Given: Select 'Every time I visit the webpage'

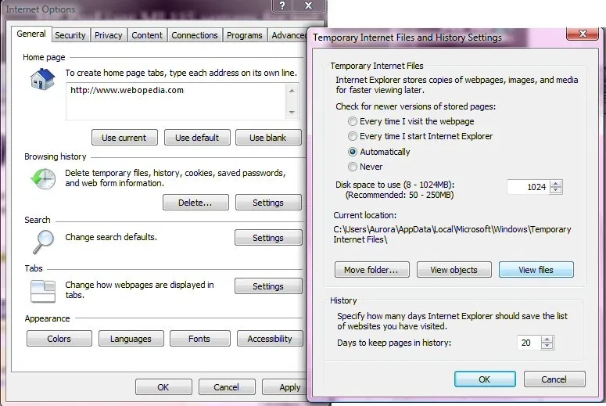Looking at the screenshot, I should [x=353, y=121].
